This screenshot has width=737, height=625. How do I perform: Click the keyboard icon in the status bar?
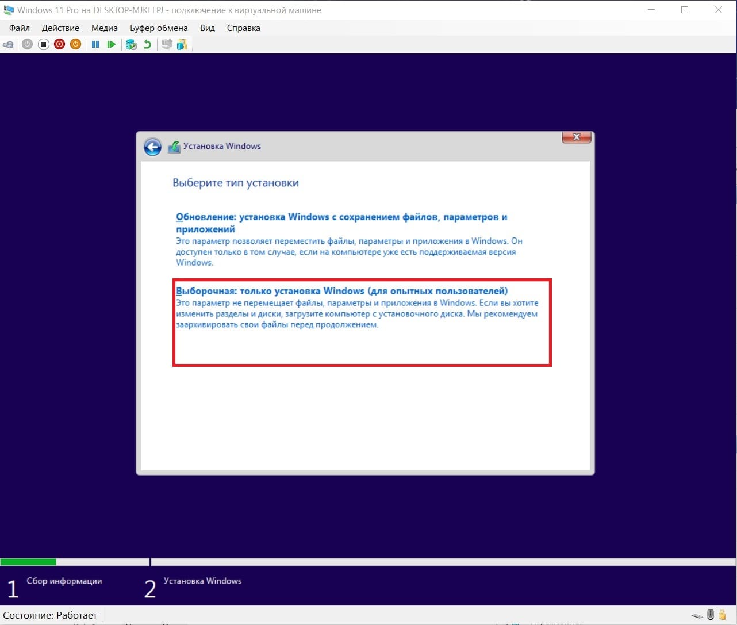click(697, 615)
